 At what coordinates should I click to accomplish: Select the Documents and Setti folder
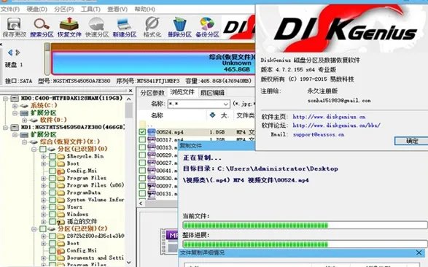96,258
